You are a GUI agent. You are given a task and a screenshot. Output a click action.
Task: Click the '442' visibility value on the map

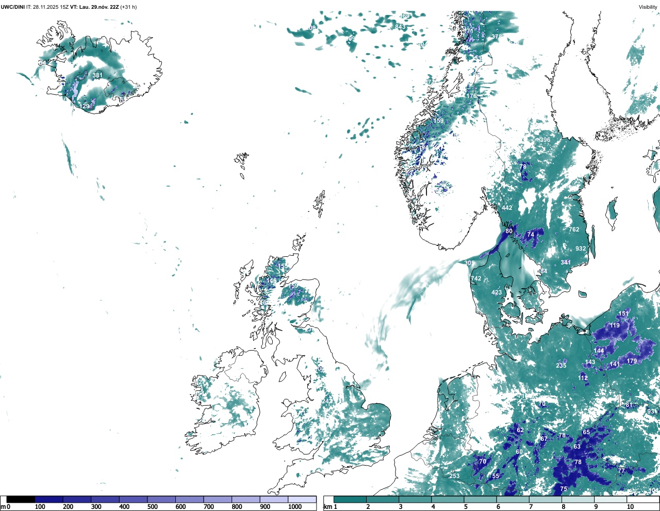point(507,208)
